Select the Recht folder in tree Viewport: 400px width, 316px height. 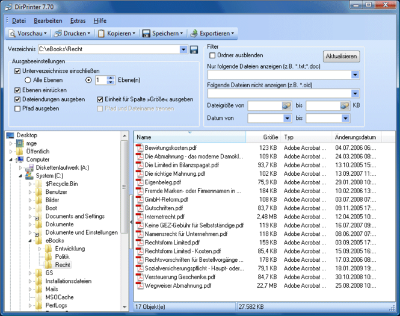point(63,265)
